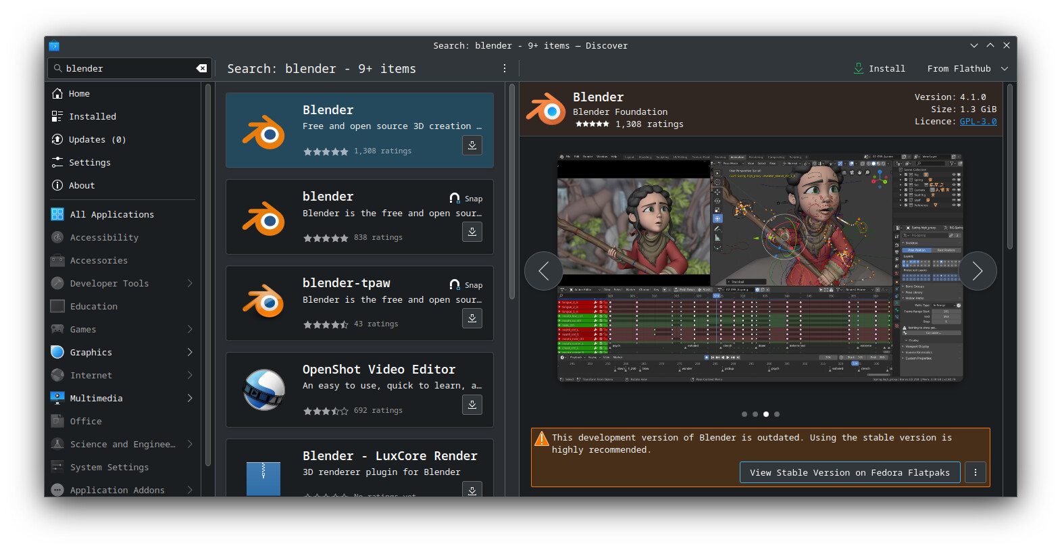
Task: Go to Installed applications
Action: (x=124, y=117)
